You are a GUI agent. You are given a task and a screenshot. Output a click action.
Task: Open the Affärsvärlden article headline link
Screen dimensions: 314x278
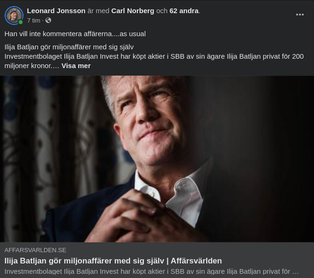click(x=113, y=261)
